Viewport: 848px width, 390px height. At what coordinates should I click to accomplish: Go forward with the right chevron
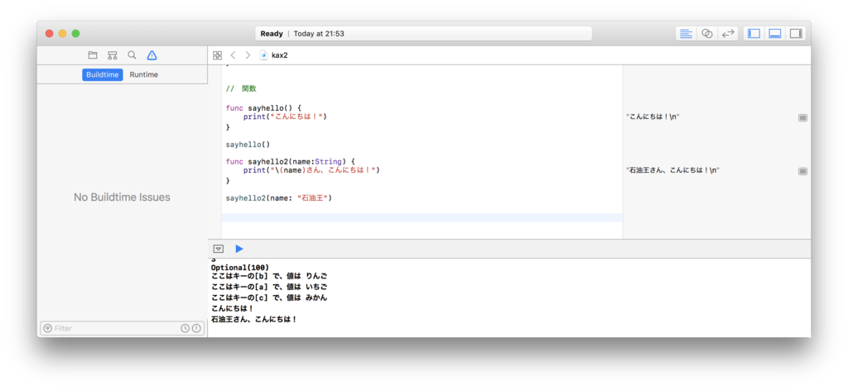click(248, 55)
